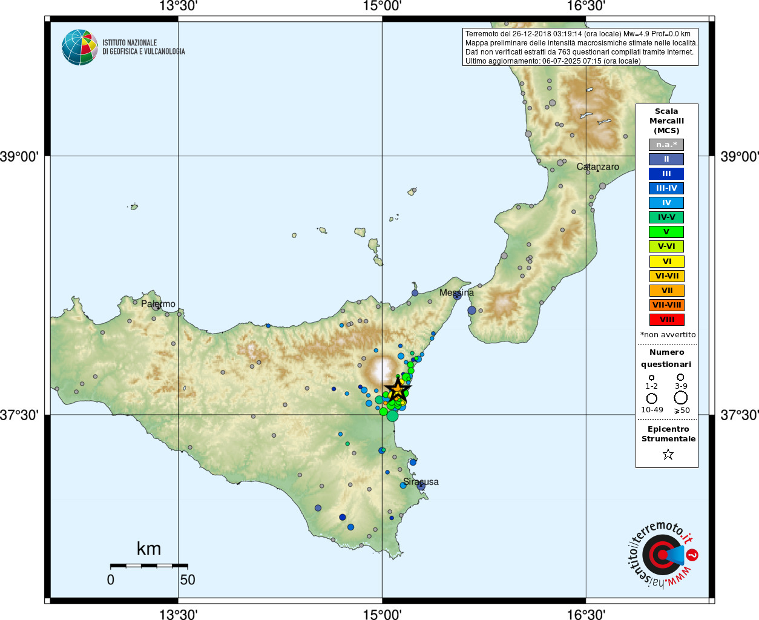Click the Catanzaro city label

(597, 167)
